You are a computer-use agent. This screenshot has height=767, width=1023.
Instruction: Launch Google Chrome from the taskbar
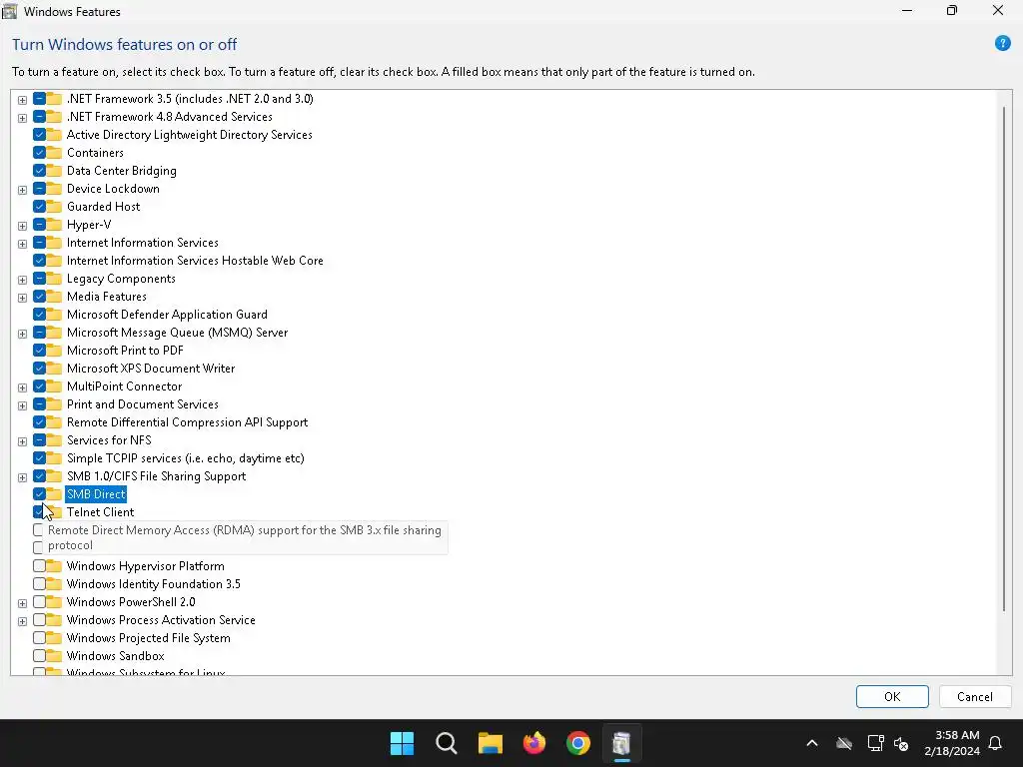[x=578, y=743]
